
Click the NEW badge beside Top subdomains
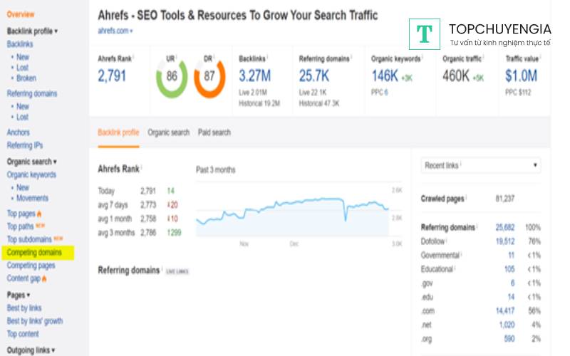pos(58,239)
